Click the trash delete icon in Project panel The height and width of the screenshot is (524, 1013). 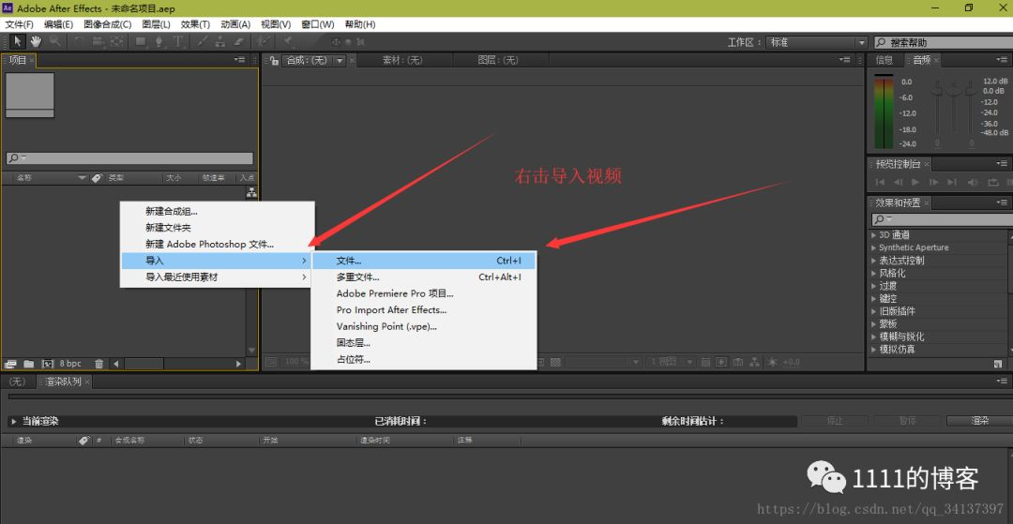[98, 364]
